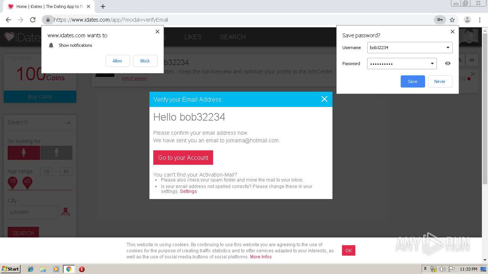
Task: Click the Buy Coins button
Action: (x=40, y=97)
